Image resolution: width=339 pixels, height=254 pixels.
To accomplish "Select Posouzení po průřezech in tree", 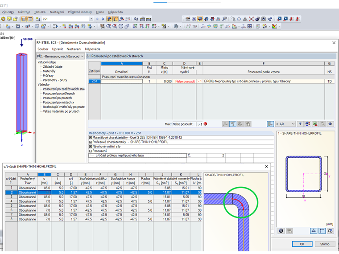I will 60,94.
